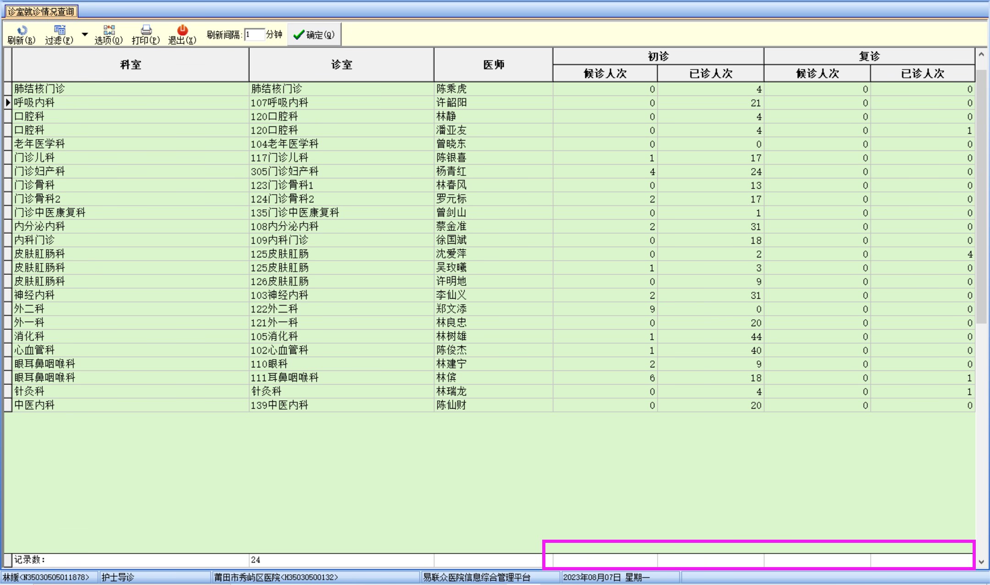Screen dimensions: 990x585
Task: Click the 医师 column header
Action: click(493, 65)
